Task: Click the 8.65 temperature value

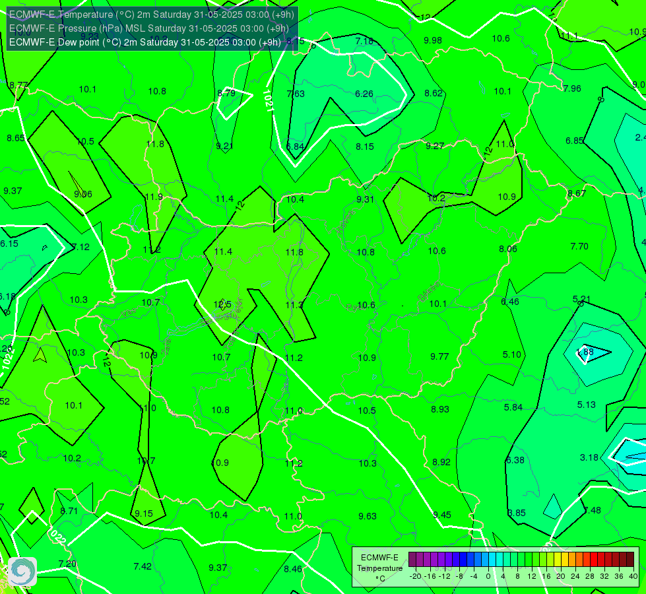Action: point(16,138)
